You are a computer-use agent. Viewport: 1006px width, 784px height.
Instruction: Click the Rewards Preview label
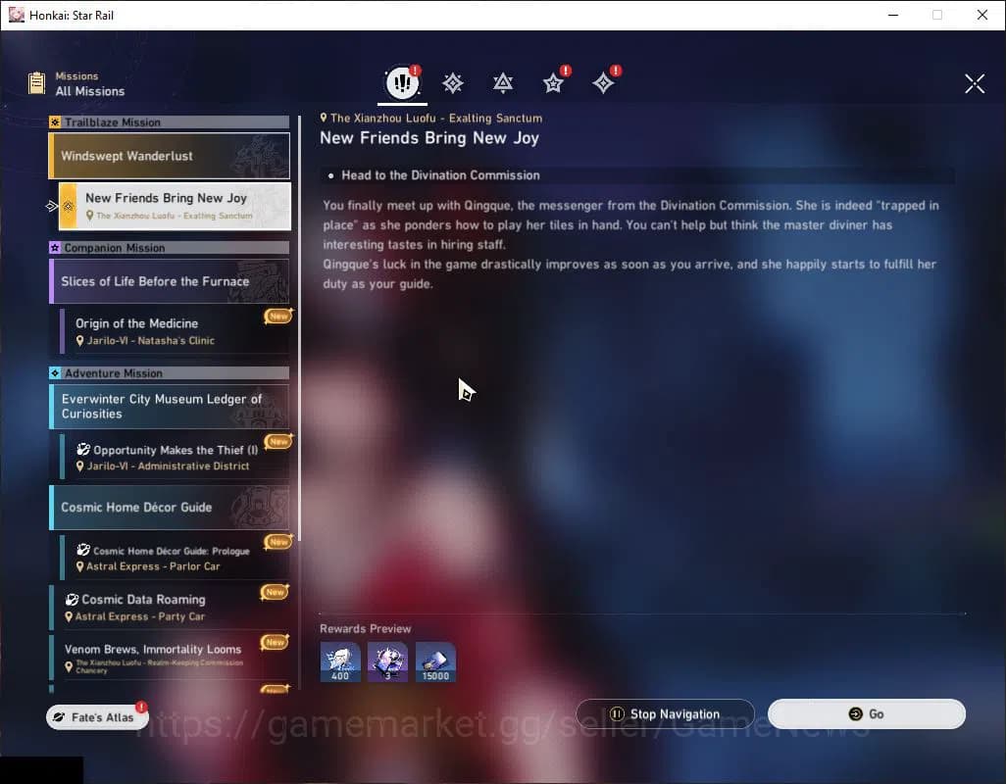click(365, 628)
